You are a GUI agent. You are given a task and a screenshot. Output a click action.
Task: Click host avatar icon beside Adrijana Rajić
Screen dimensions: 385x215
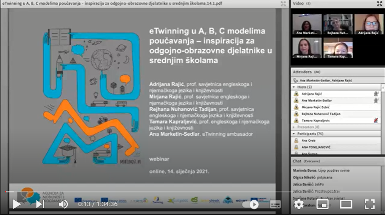tap(296, 93)
